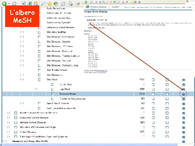Screen dimensions: 195x146
Task: Click Back arrow in Scope Note window toolbar
Action: pyautogui.click(x=86, y=2)
